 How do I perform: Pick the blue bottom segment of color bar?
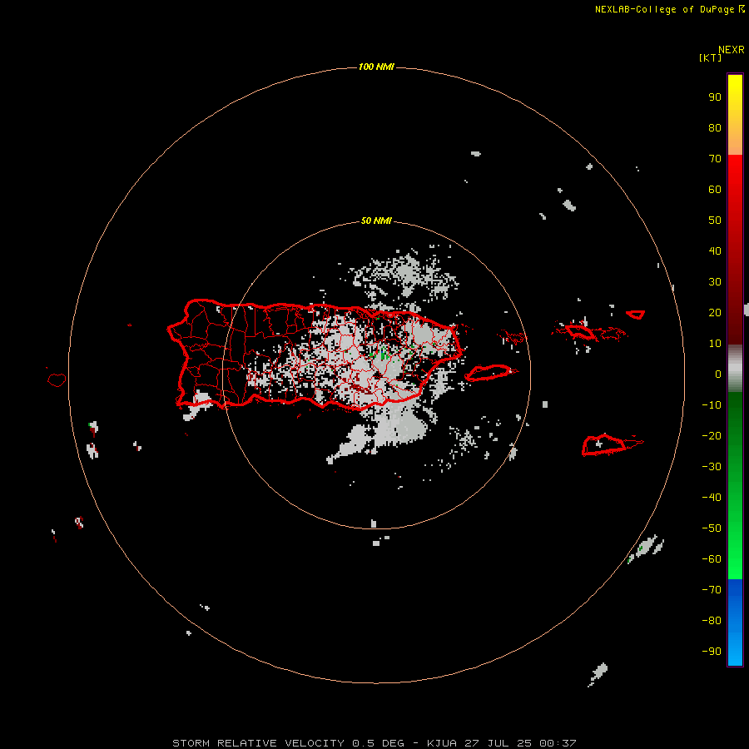pos(735,623)
